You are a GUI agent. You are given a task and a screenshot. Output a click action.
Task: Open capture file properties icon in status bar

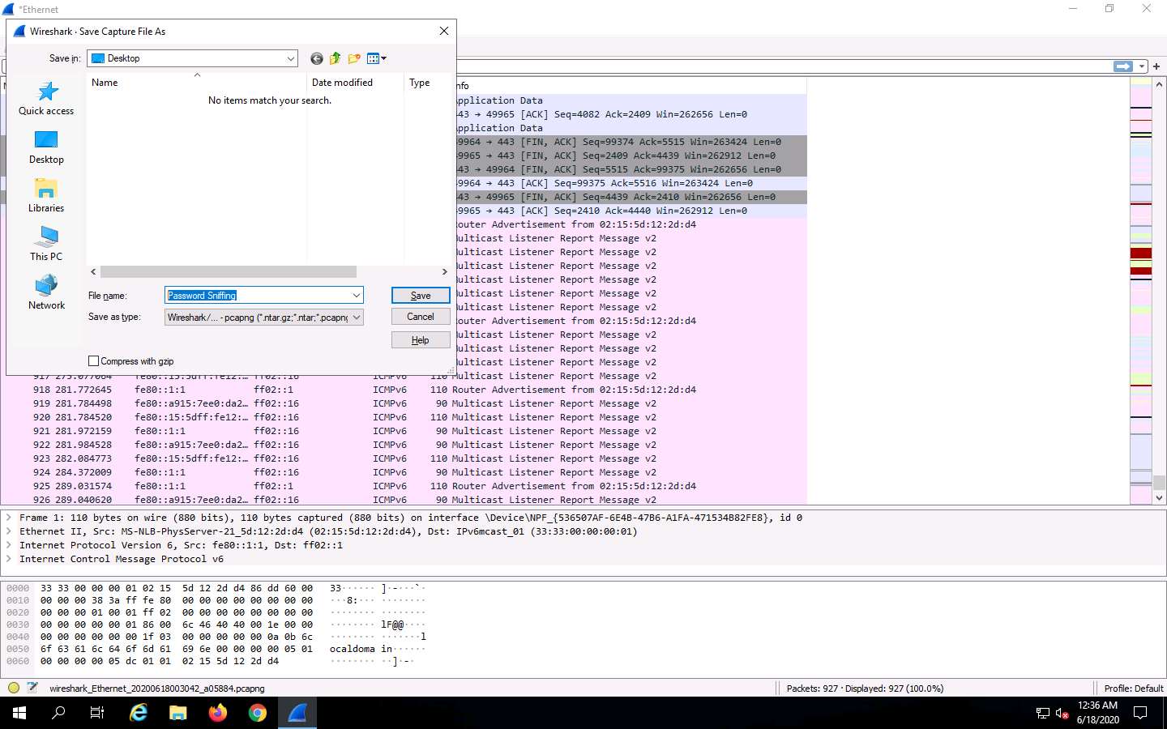[32, 688]
